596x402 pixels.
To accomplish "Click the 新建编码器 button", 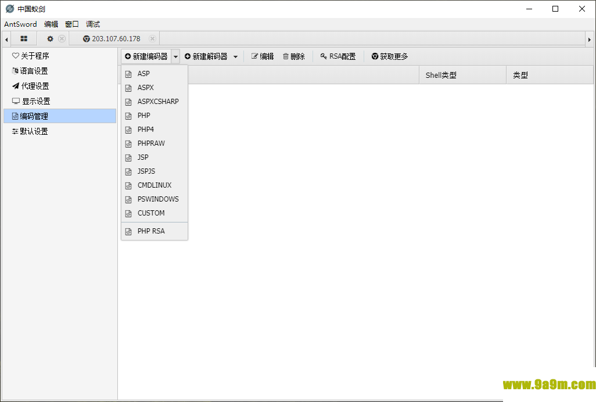I will [x=146, y=56].
